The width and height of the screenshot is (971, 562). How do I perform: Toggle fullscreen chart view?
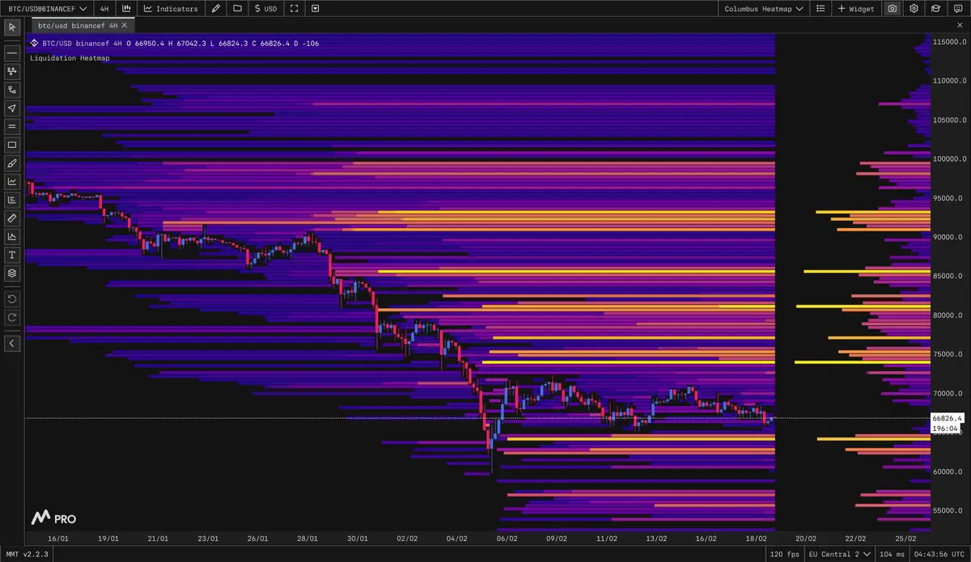tap(294, 8)
